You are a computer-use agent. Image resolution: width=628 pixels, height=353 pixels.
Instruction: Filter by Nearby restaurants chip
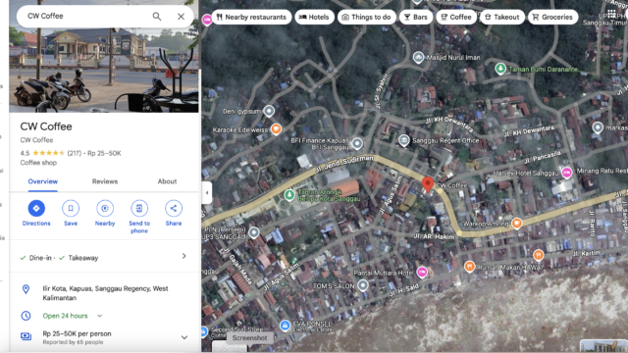[251, 17]
